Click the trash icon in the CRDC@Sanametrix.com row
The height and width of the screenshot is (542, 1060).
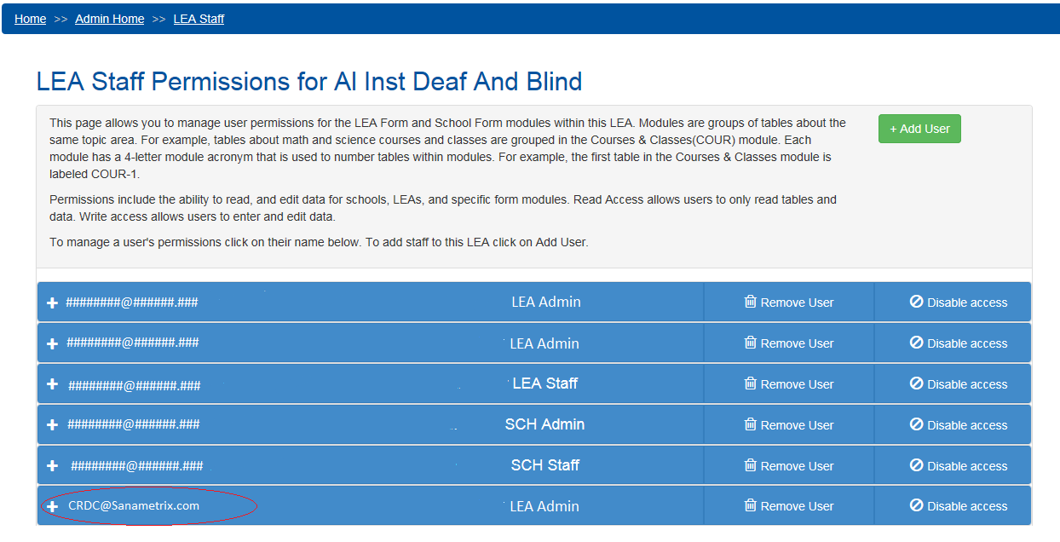[750, 505]
